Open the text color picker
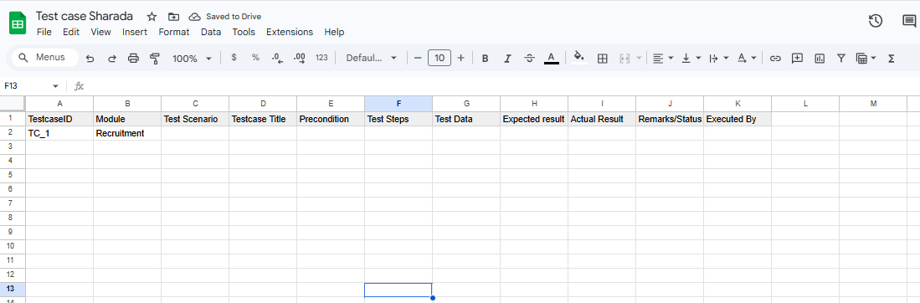 tap(551, 58)
